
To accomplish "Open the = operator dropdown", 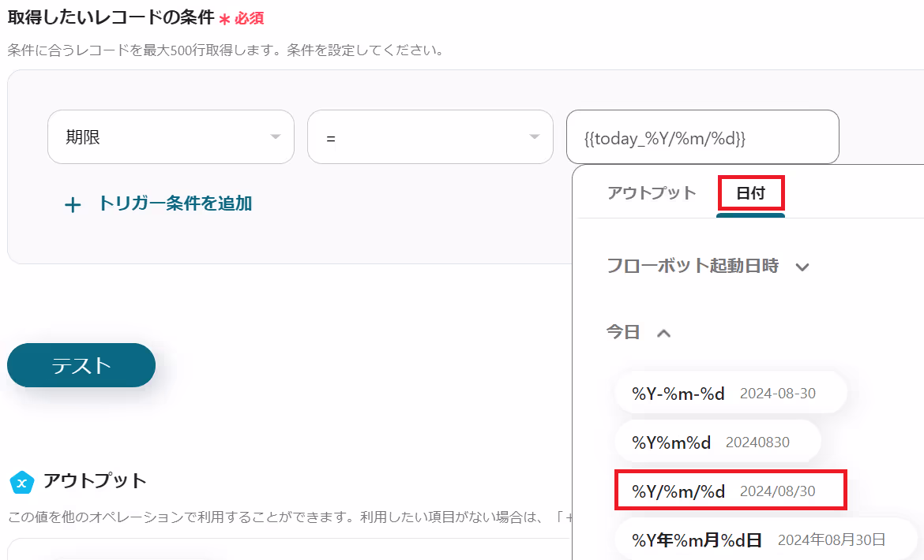I will (430, 137).
